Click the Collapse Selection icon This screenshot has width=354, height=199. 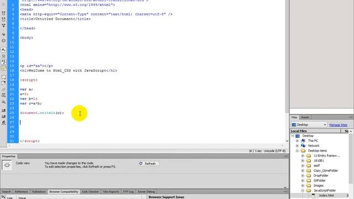click(x=4, y=20)
